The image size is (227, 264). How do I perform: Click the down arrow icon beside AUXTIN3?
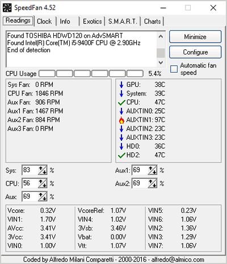tap(121, 137)
